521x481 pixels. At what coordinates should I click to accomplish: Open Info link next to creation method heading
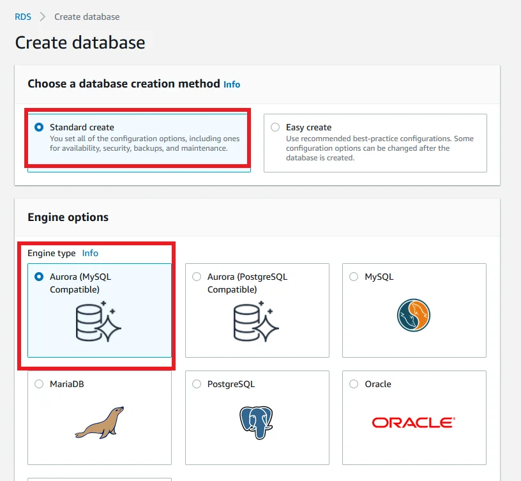click(232, 84)
